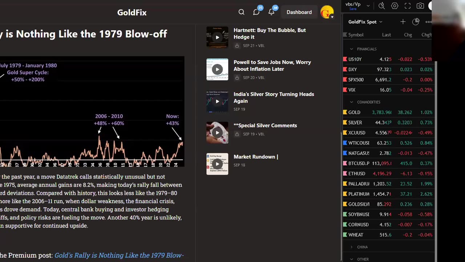This screenshot has height=262, width=465.
Task: Select the BTCUSD.P watchlist row
Action: (x=388, y=163)
